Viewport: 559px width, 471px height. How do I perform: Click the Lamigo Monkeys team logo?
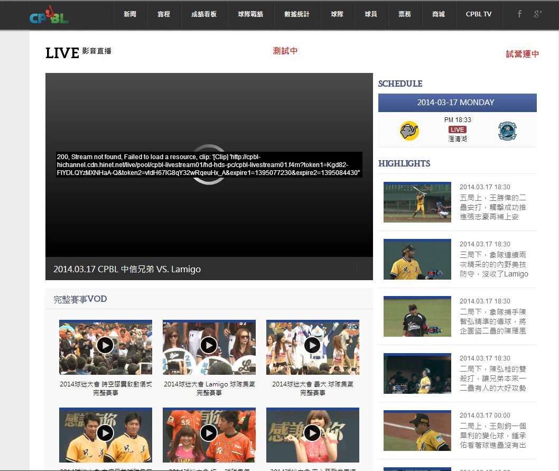[x=507, y=131]
